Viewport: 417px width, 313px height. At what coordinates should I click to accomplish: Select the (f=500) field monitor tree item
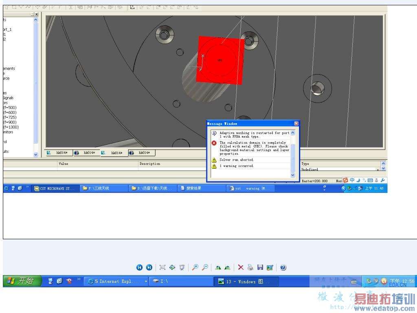pyautogui.click(x=10, y=108)
